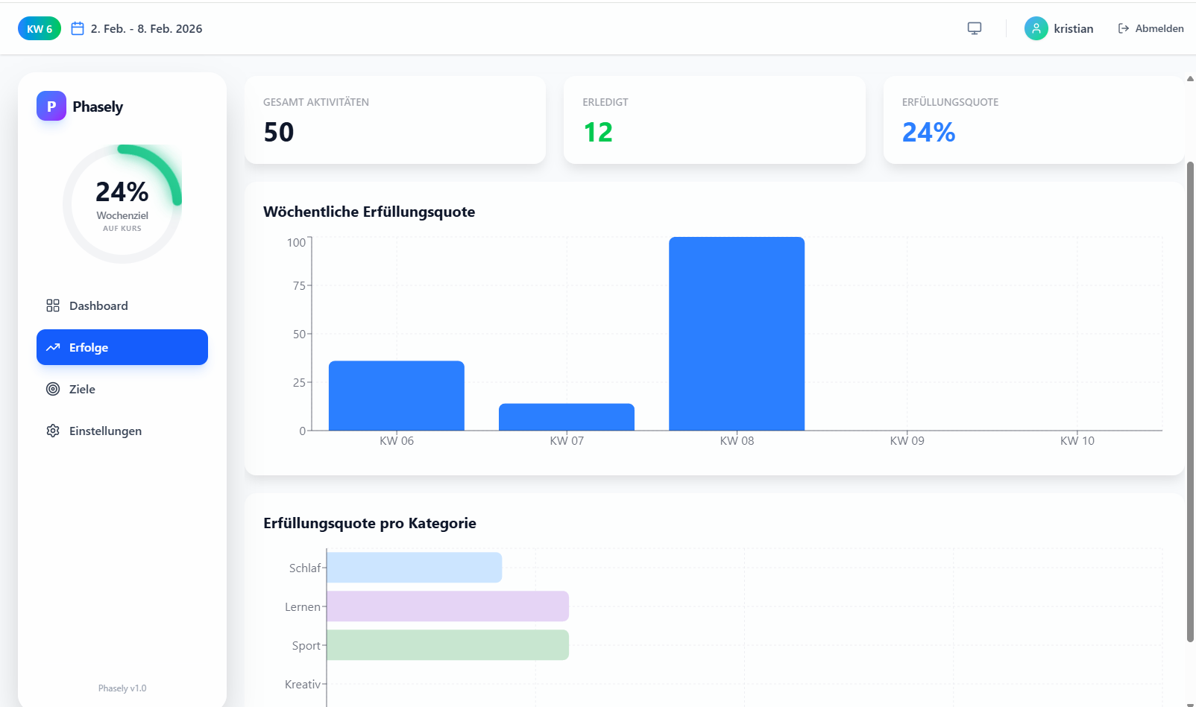Viewport: 1196px width, 707px height.
Task: Click the Abmelden logout arrow icon
Action: [1123, 28]
